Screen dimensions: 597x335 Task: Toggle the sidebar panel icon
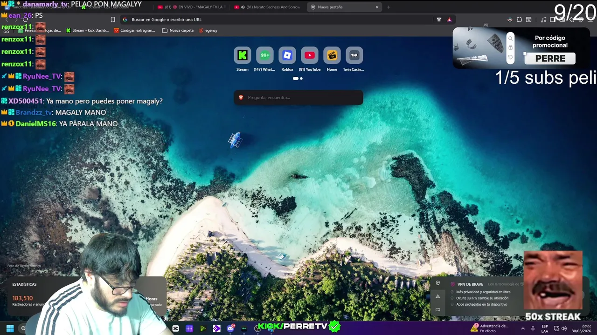point(553,20)
